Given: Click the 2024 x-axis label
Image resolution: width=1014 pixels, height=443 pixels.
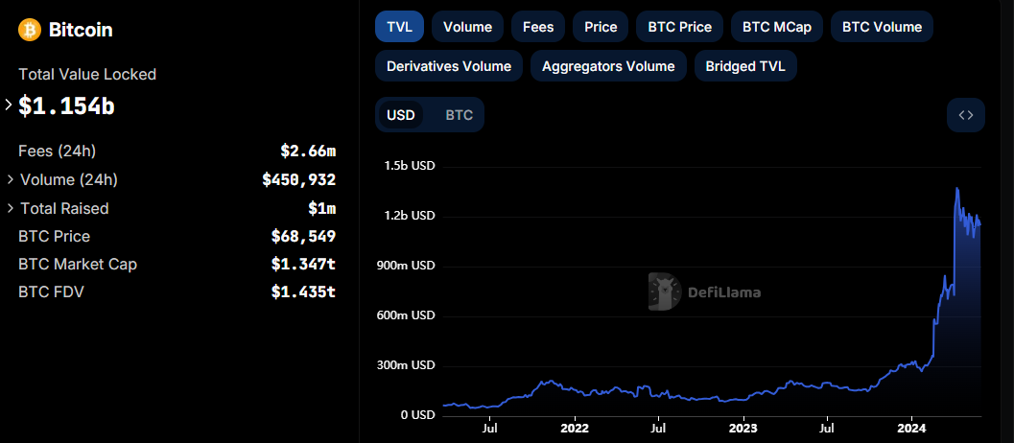Looking at the screenshot, I should tap(910, 428).
